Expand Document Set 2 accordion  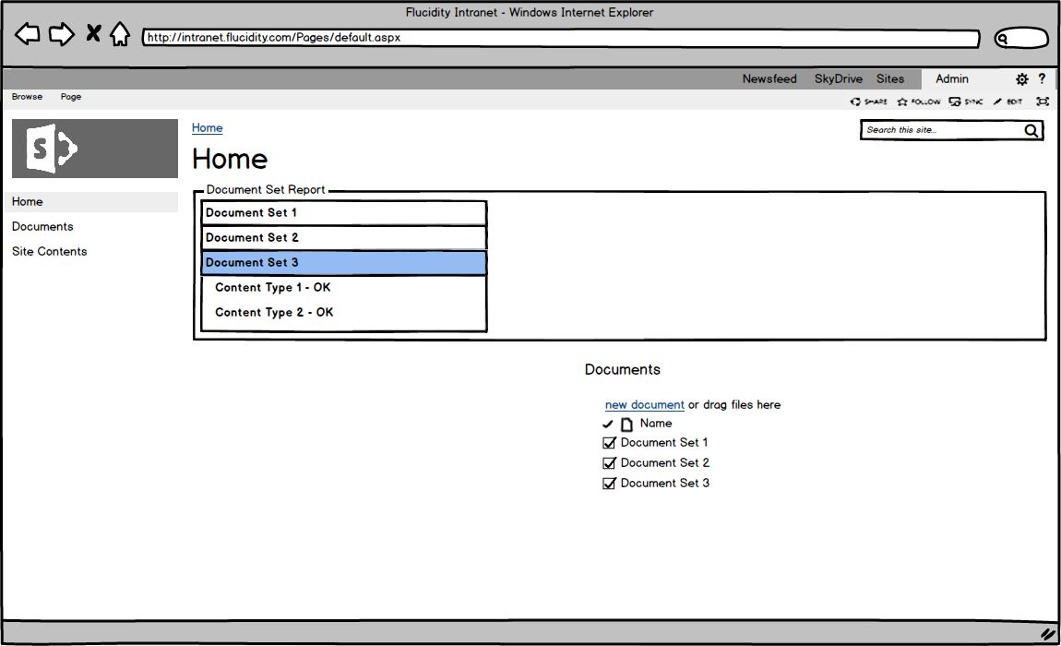344,238
